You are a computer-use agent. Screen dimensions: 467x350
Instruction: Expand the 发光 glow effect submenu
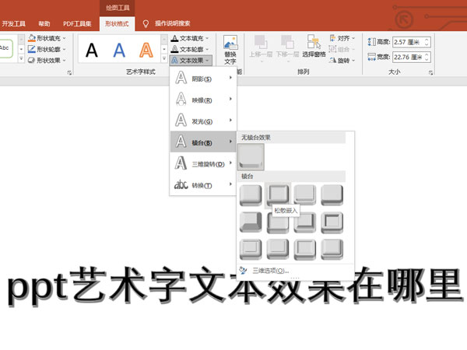pos(202,121)
